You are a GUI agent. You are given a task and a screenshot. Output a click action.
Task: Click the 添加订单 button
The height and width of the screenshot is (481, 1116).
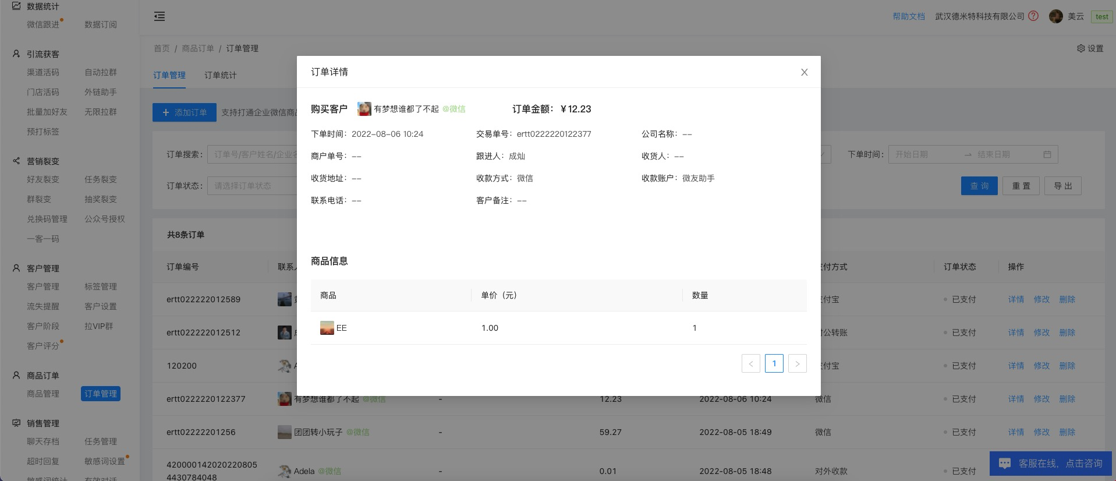[x=185, y=112]
